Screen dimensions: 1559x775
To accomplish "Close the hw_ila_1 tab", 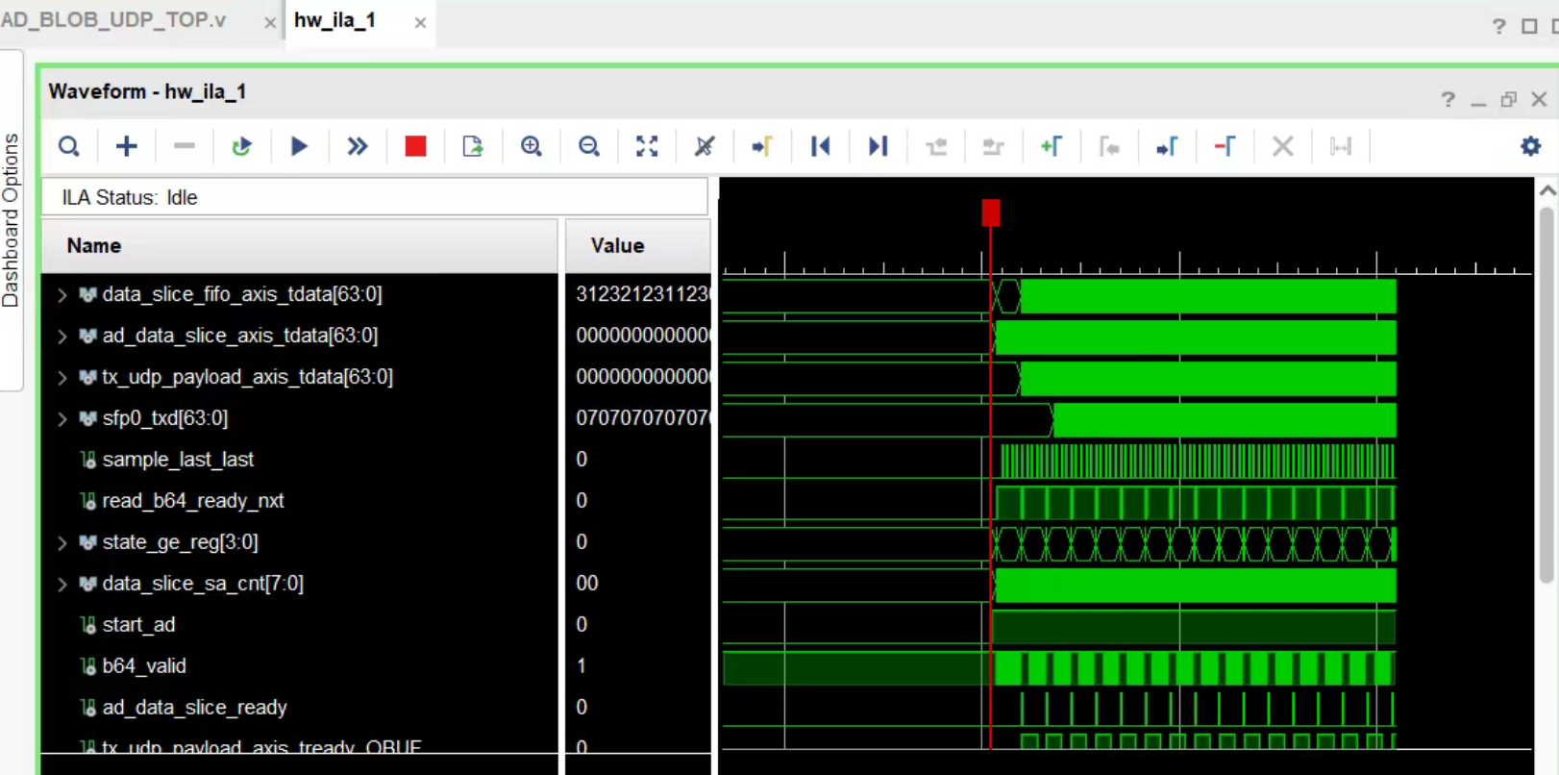I will coord(420,23).
